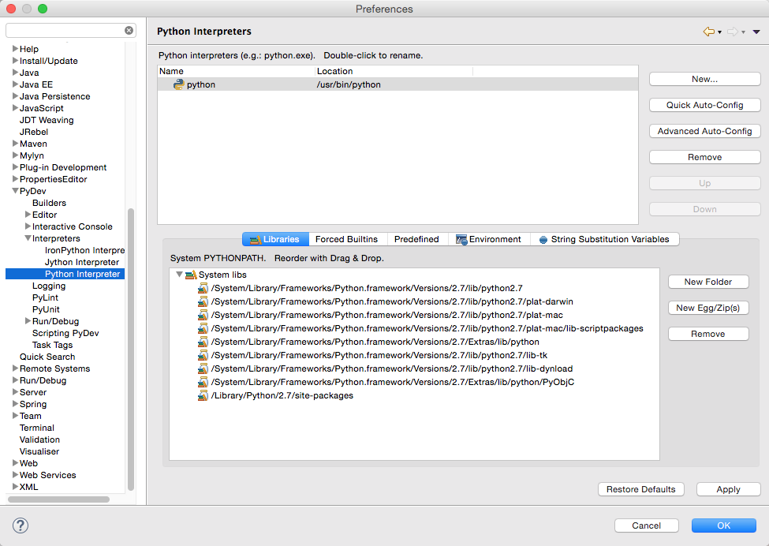Click the icon beside Extras/lib/python path ending

pyautogui.click(x=203, y=342)
